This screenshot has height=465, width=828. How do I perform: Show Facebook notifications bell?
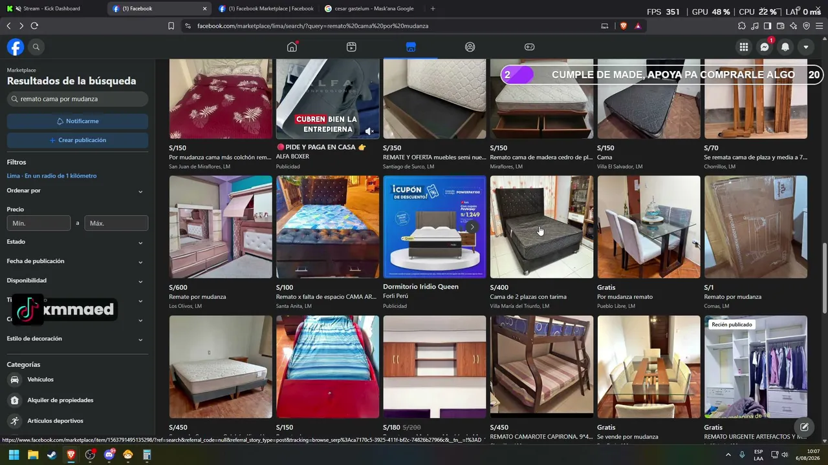(x=785, y=47)
